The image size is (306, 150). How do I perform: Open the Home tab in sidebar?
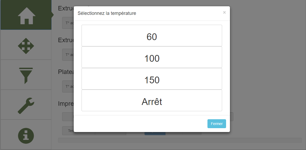(26, 15)
